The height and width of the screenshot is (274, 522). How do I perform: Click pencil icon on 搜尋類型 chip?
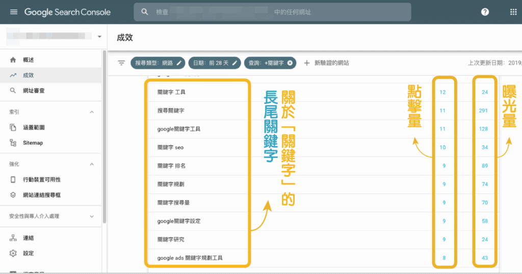[179, 63]
